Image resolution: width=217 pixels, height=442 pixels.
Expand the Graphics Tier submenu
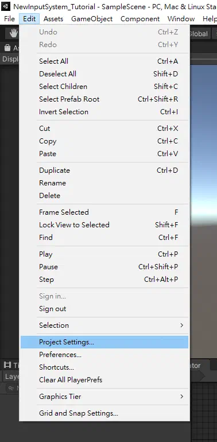coord(104,397)
